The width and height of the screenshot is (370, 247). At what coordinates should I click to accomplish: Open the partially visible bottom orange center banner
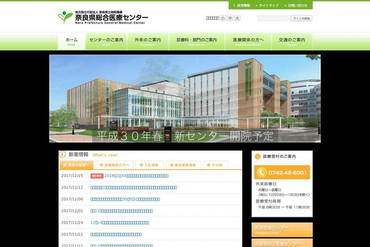(282, 243)
